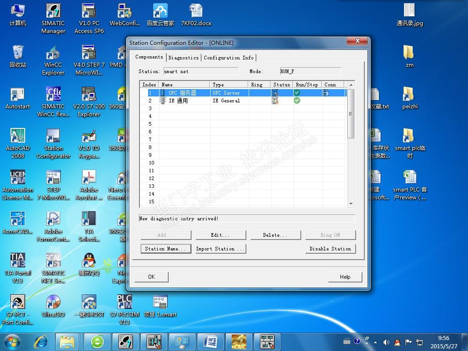Click the green Run/Stop indicator for IE General
This screenshot has width=468, height=351.
click(x=297, y=101)
